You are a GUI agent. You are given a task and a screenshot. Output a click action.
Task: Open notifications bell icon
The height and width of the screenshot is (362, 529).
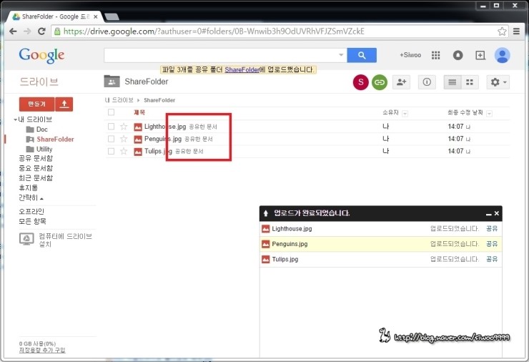(458, 55)
